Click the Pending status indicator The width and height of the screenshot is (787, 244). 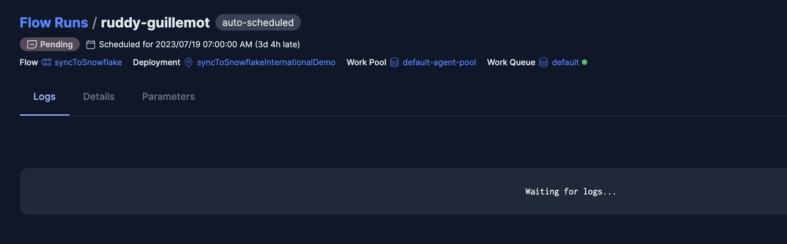49,44
